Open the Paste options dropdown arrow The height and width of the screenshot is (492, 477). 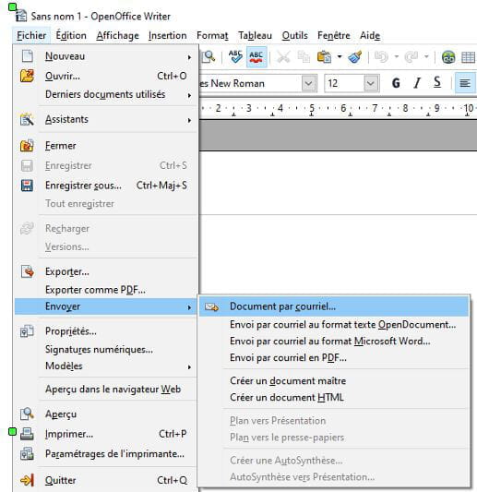340,57
